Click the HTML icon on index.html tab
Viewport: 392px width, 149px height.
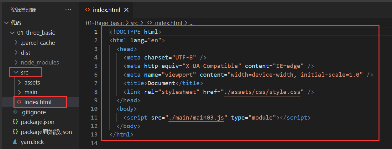tap(88, 10)
